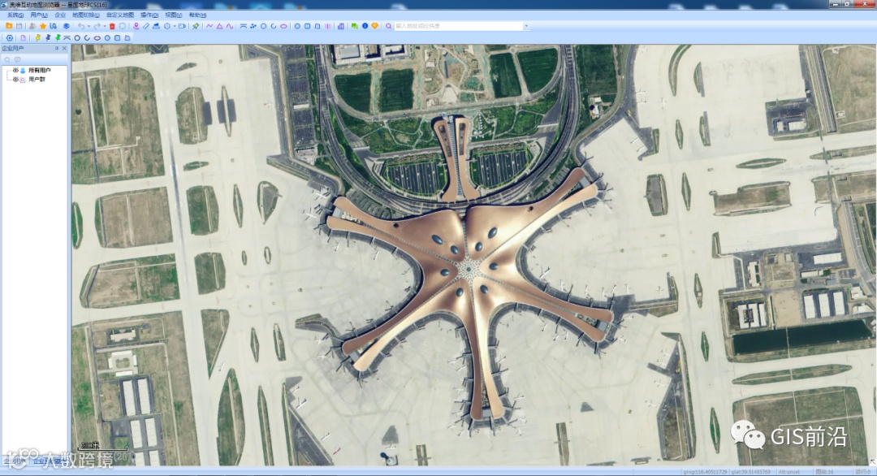Click the magnifier icon in 企业用户 panel

(7, 58)
